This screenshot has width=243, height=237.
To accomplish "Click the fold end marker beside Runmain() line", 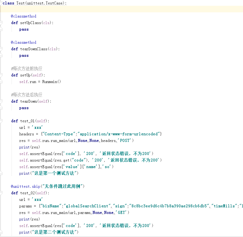I will pyautogui.click(x=1, y=82).
